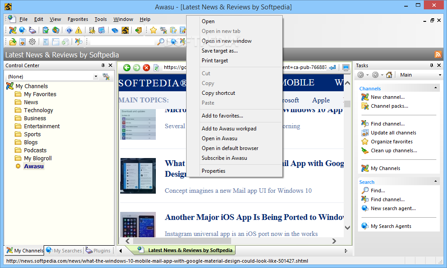Click the home icon in Tasks pane

389,75
